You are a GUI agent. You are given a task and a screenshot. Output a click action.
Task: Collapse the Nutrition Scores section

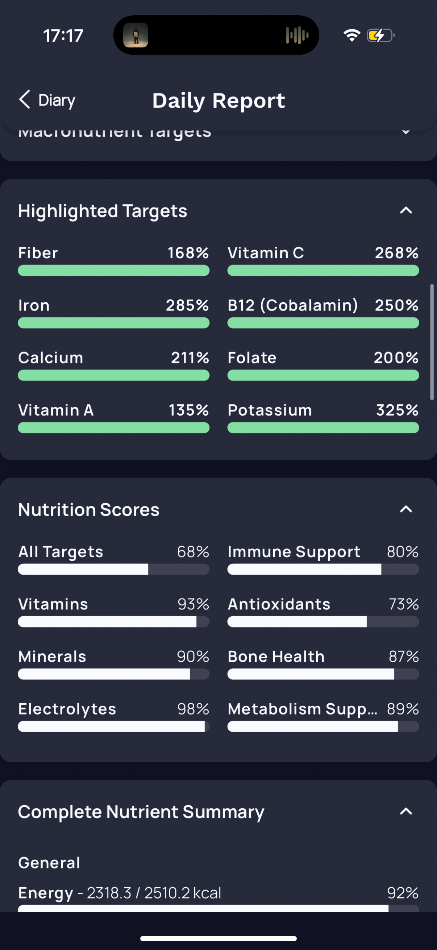[406, 509]
